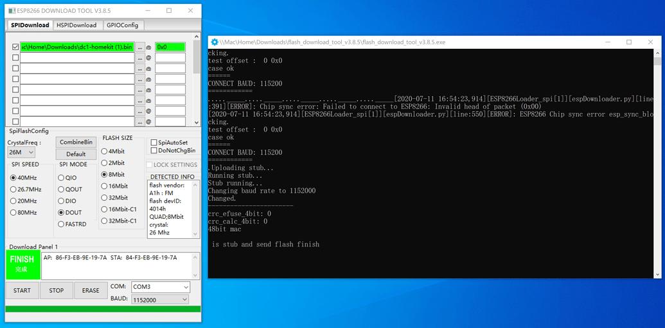This screenshot has height=328, width=665.
Task: Switch to the SPIDownload tab
Action: tap(30, 25)
